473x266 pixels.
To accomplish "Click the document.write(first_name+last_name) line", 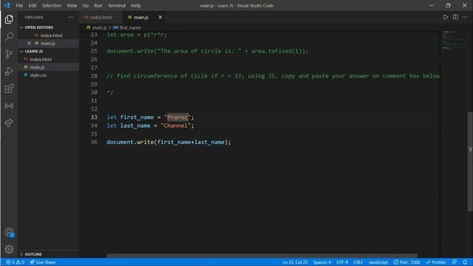I will click(169, 142).
